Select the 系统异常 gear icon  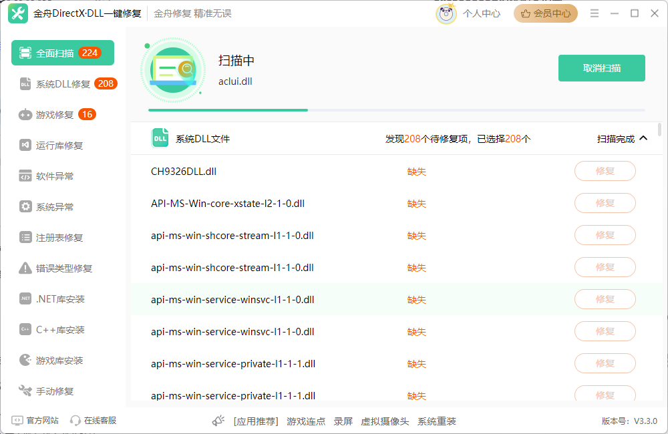pyautogui.click(x=25, y=206)
